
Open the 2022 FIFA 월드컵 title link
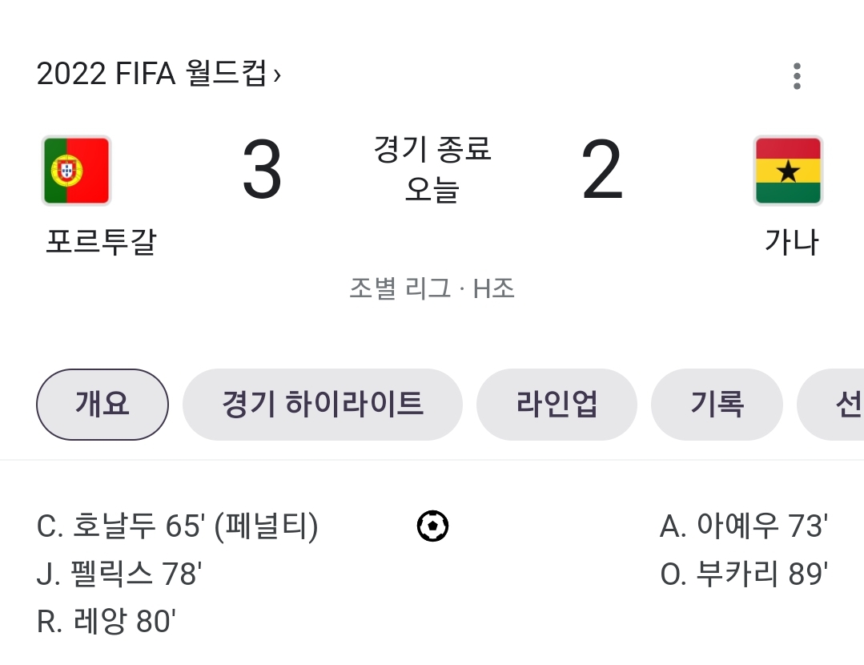(151, 74)
